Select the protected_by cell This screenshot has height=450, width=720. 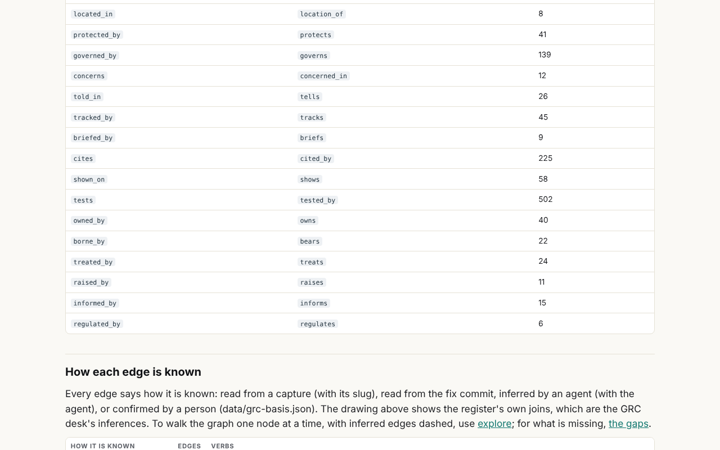click(x=97, y=35)
